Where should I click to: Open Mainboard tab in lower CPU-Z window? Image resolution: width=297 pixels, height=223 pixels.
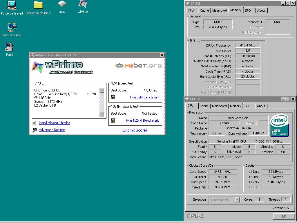pyautogui.click(x=219, y=106)
